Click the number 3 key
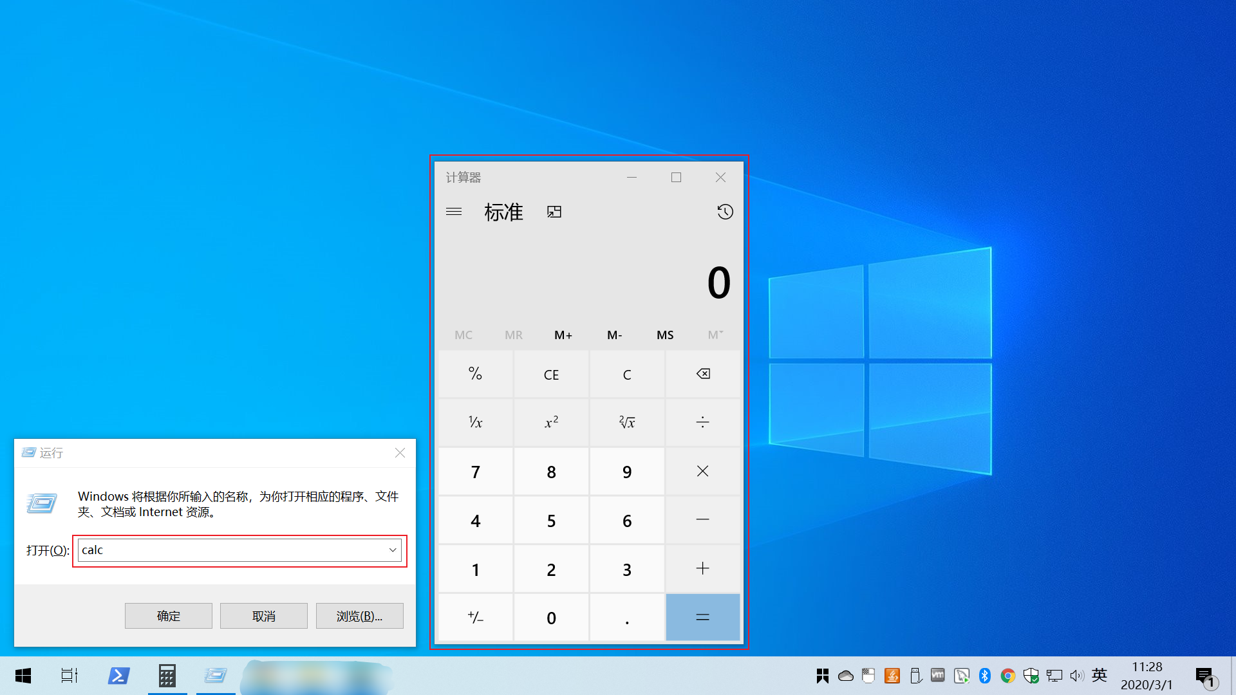This screenshot has height=695, width=1236. (627, 569)
